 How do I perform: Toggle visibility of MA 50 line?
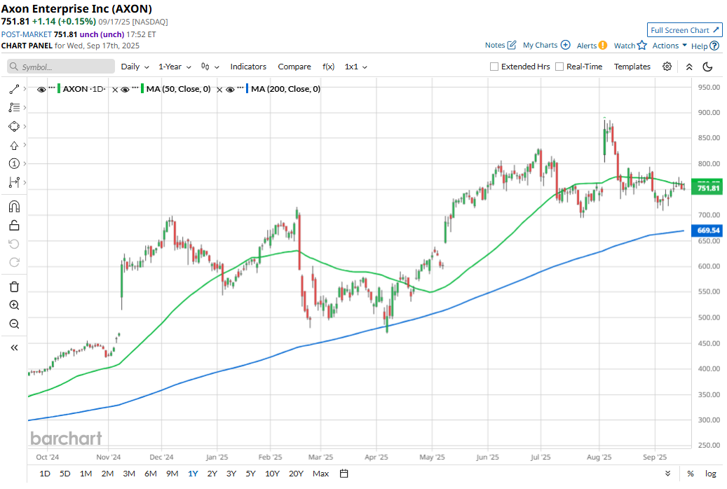pyautogui.click(x=125, y=90)
